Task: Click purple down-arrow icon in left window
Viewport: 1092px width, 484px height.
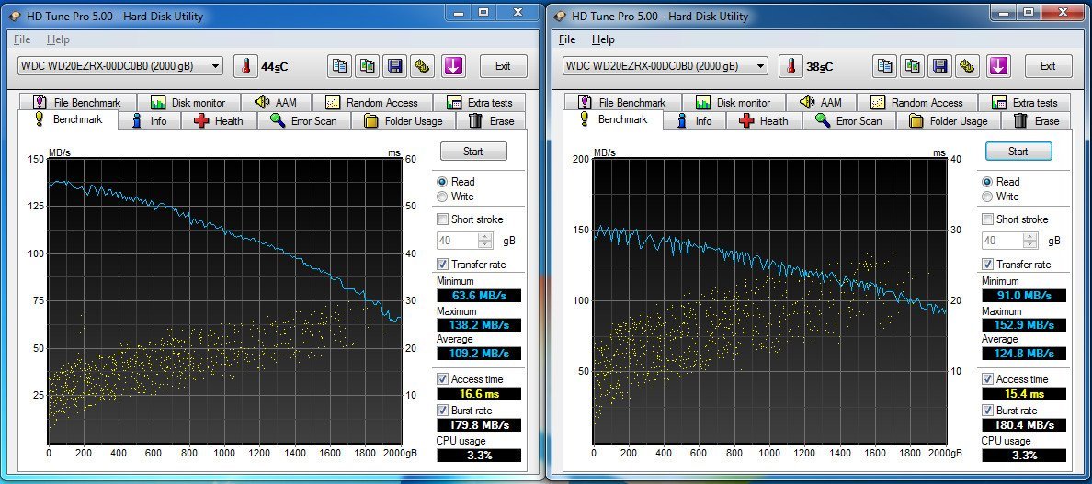Action: tap(452, 66)
